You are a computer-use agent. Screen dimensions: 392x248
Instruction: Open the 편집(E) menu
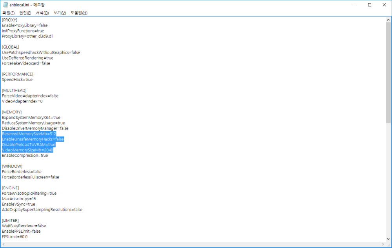point(25,13)
